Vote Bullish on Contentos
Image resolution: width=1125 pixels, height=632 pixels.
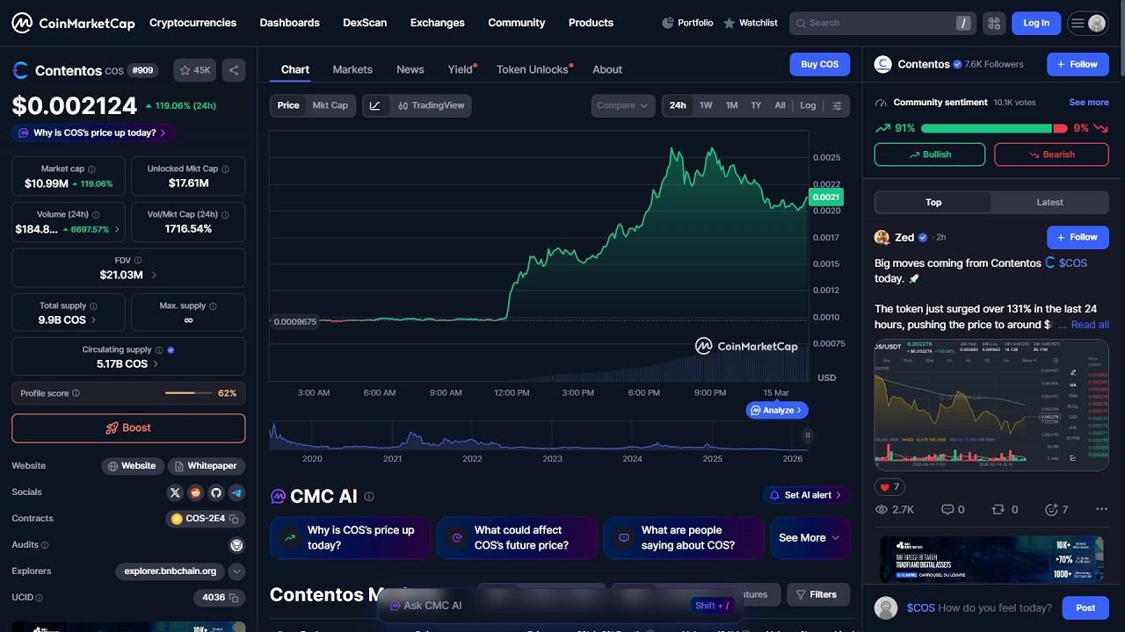point(930,154)
